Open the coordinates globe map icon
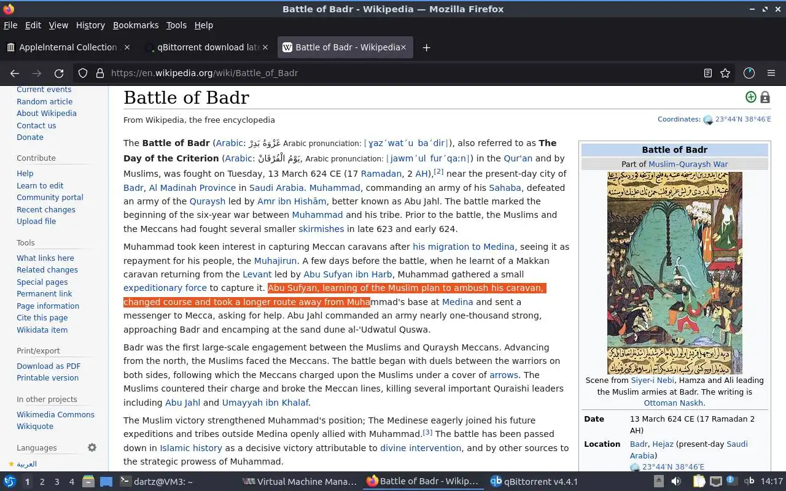This screenshot has width=786, height=491. point(708,120)
